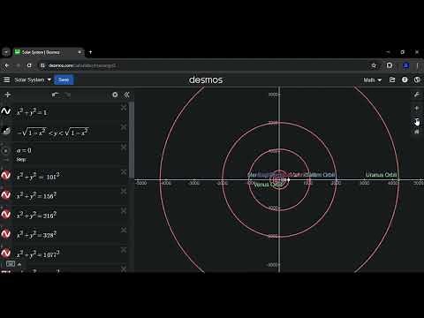
Task: Delete the x²+y²=156² expression
Action: point(124,191)
